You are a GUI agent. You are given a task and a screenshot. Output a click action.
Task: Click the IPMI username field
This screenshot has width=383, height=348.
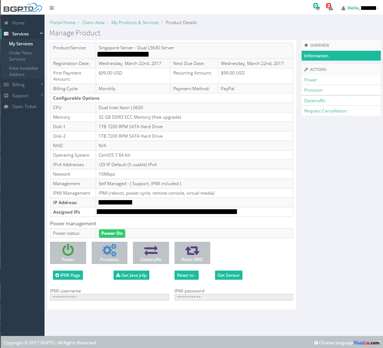click(x=110, y=297)
